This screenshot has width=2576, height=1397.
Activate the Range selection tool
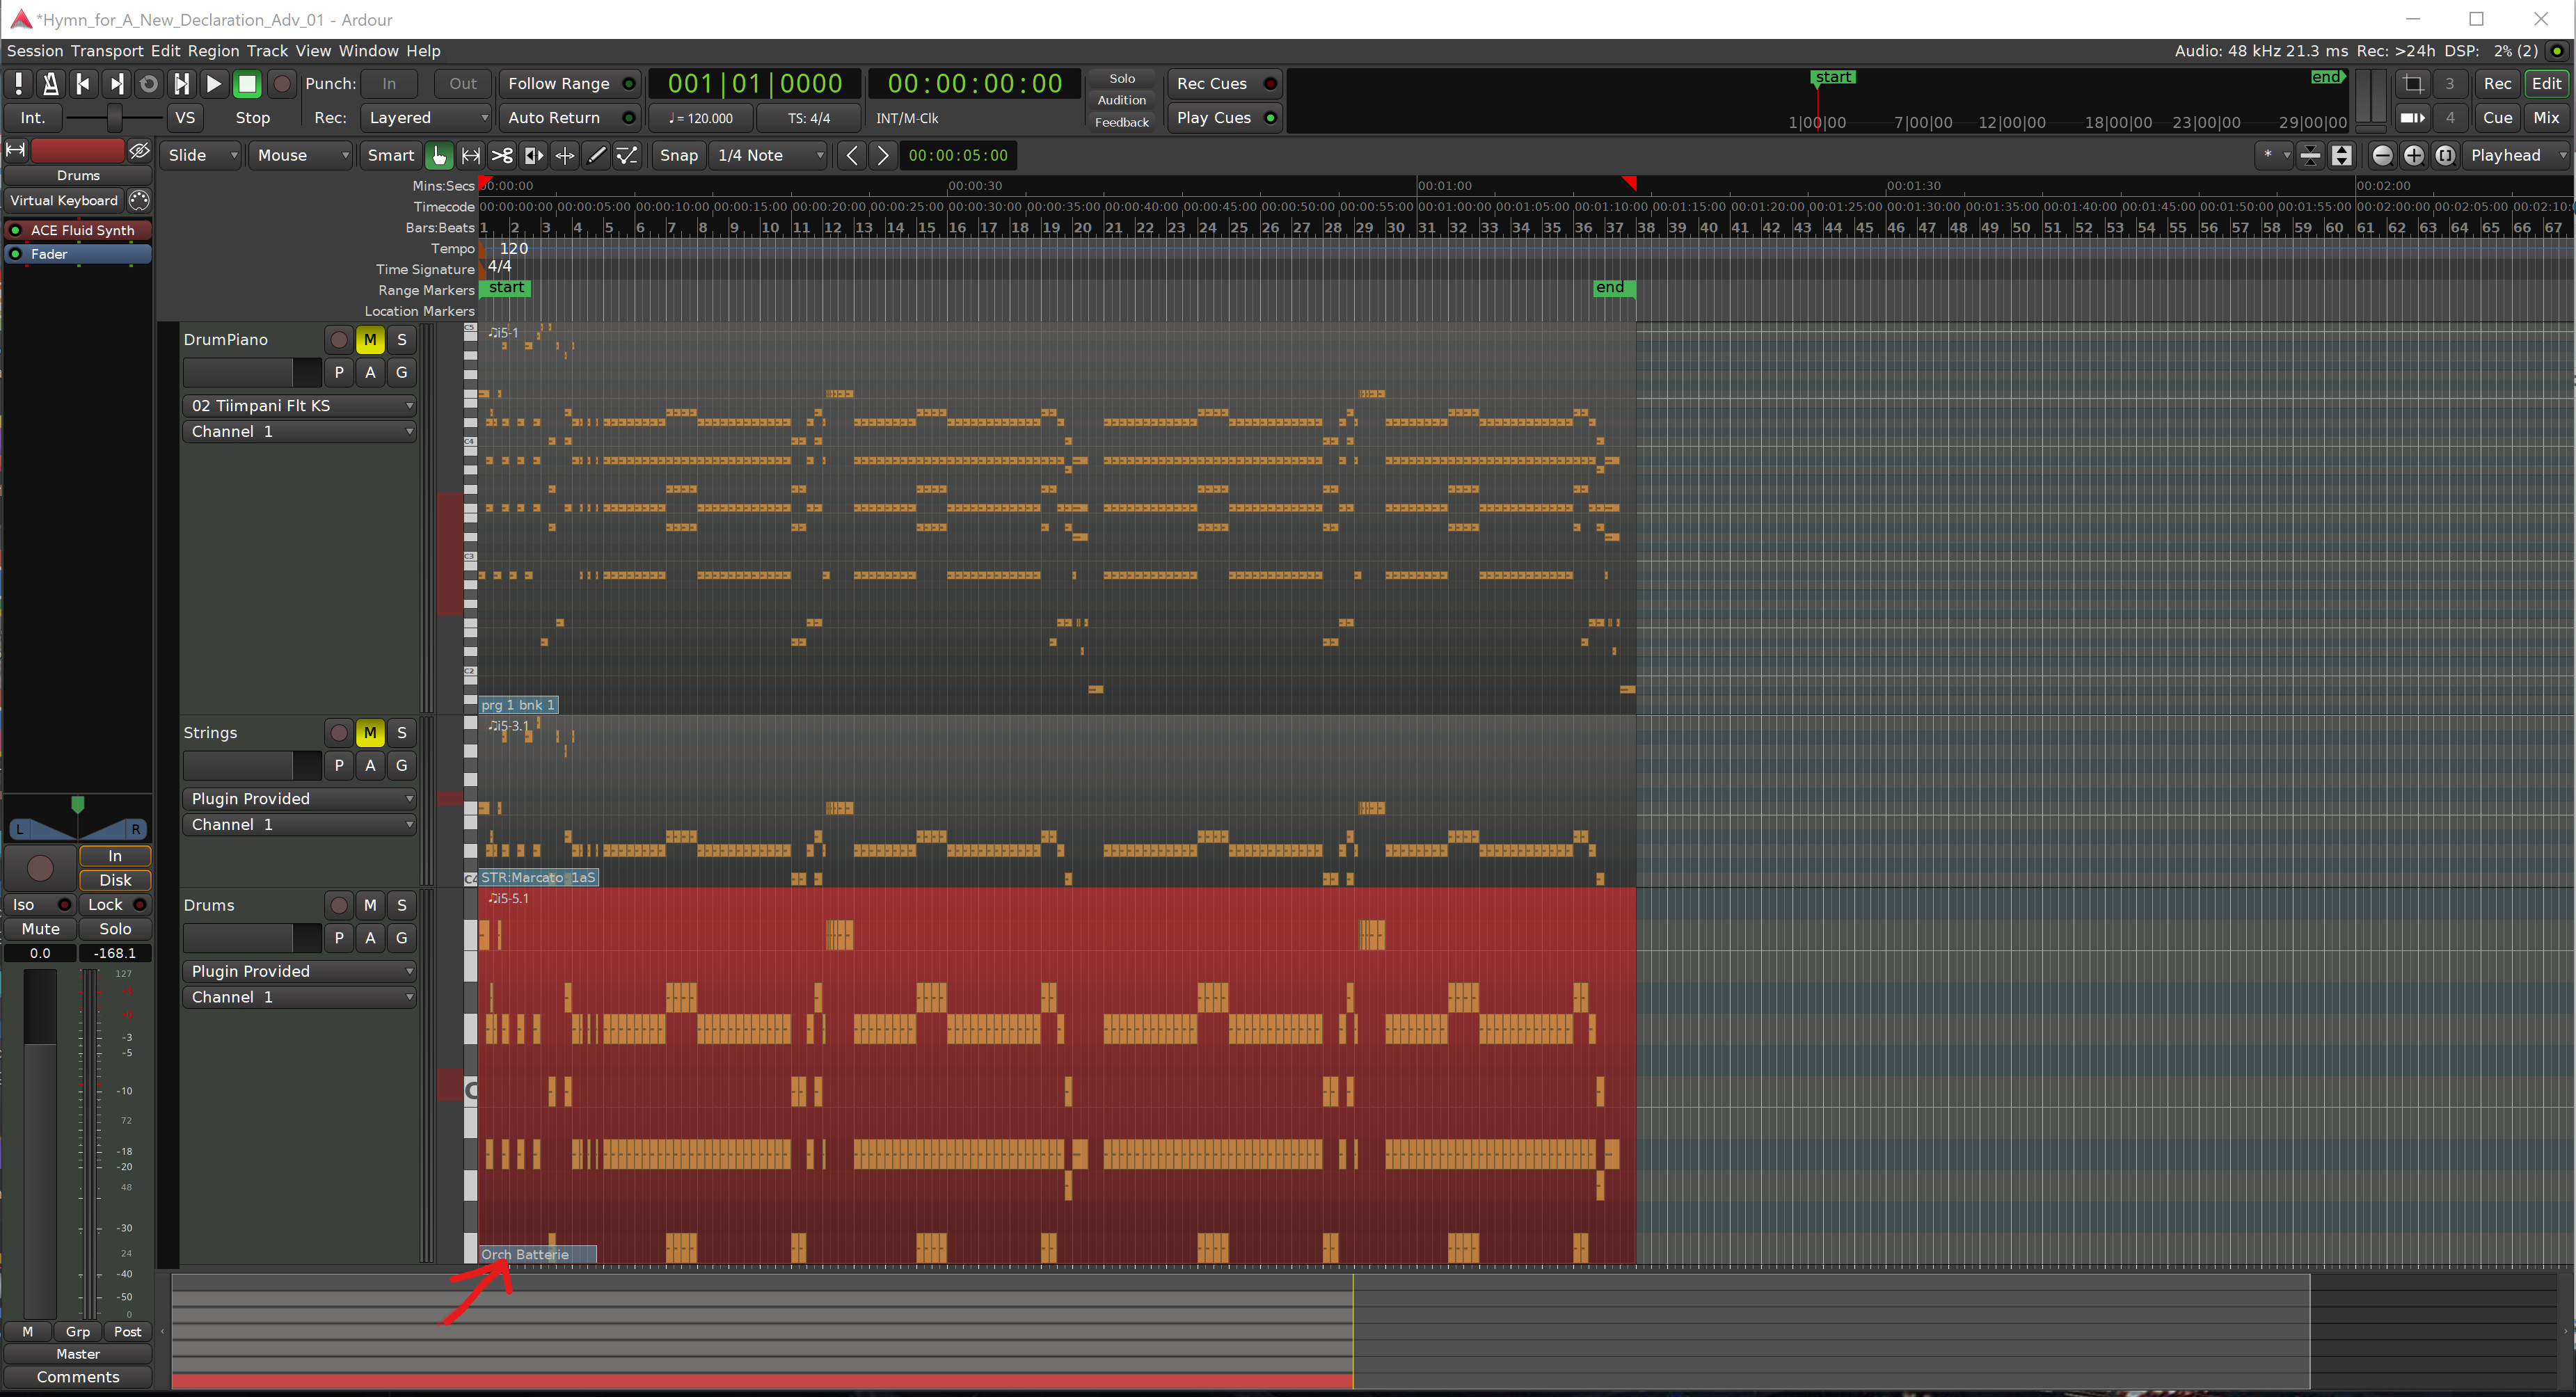[x=470, y=155]
